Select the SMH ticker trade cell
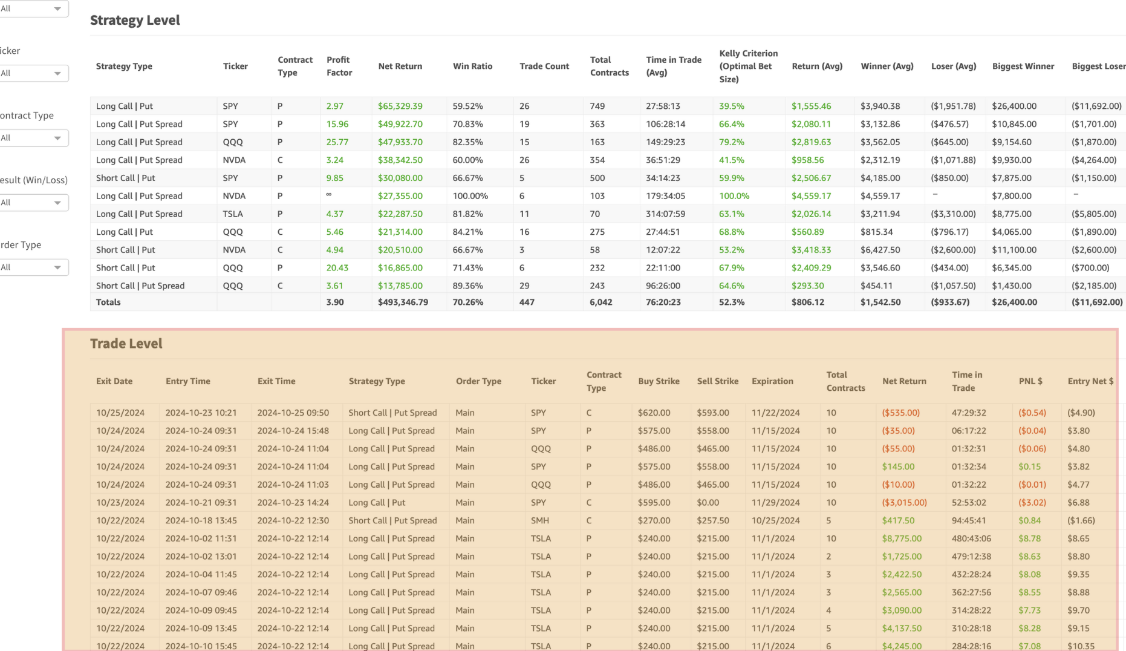This screenshot has height=651, width=1126. pyautogui.click(x=539, y=520)
